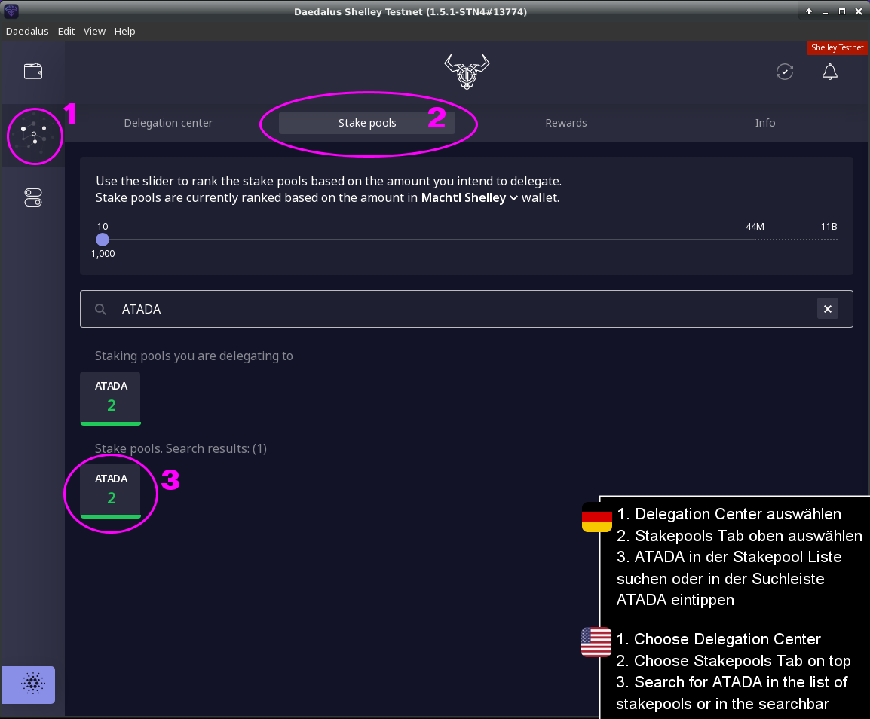Open the View menu
The image size is (870, 719).
94,31
